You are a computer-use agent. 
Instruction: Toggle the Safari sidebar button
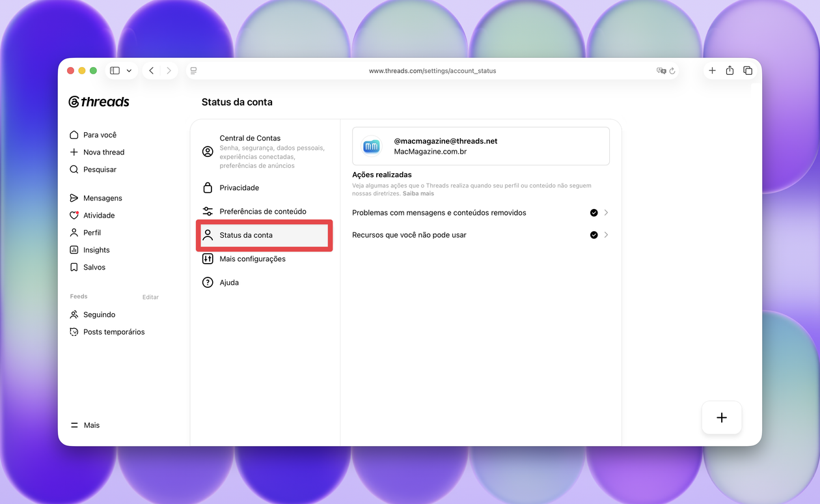pyautogui.click(x=115, y=70)
